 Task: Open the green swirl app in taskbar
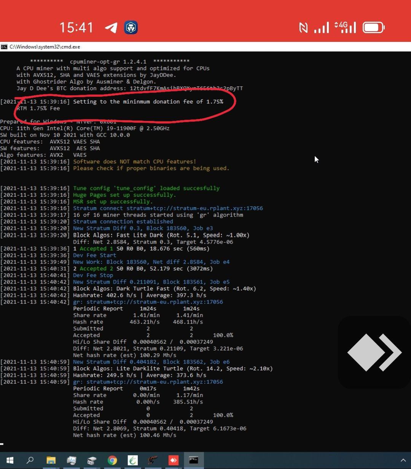click(132, 460)
